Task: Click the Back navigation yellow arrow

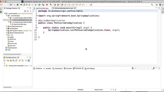Action: point(83,5)
